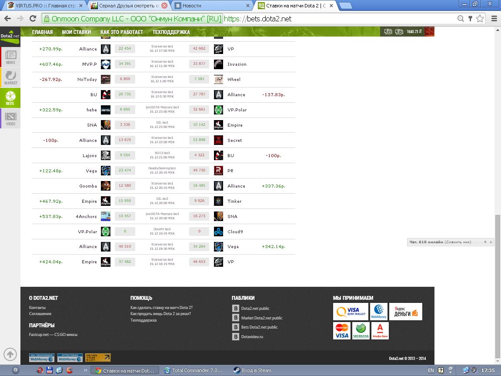Click the vertical page scrollbar thumb

pyautogui.click(x=498, y=286)
